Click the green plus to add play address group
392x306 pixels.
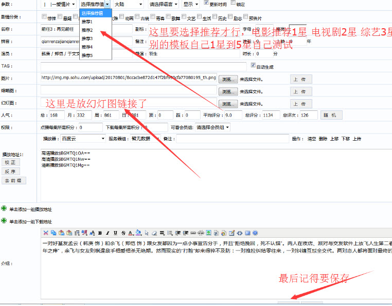tap(4, 208)
